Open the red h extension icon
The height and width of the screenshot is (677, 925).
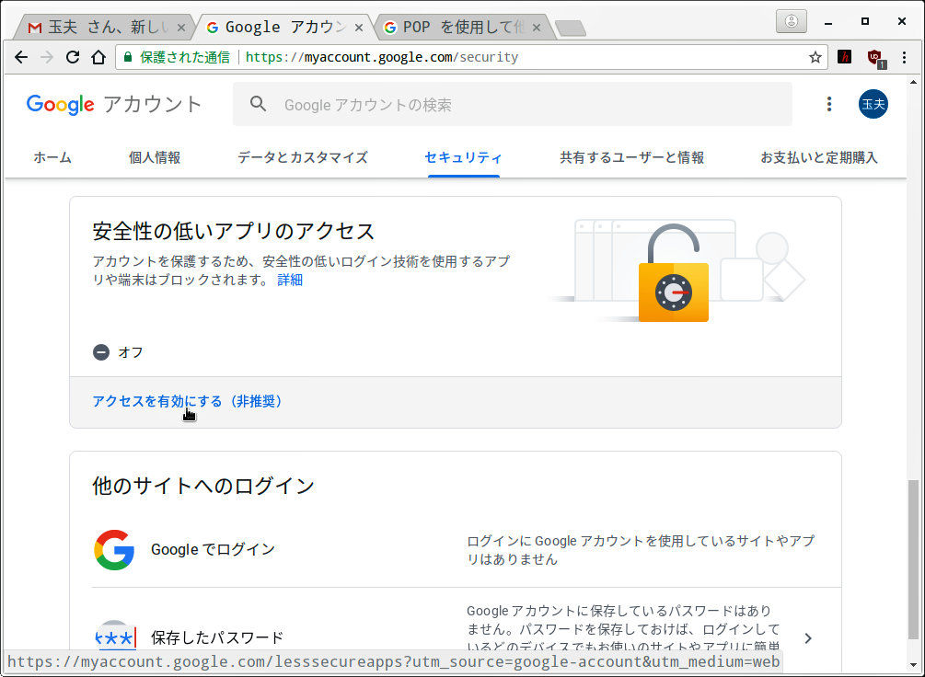(x=845, y=57)
